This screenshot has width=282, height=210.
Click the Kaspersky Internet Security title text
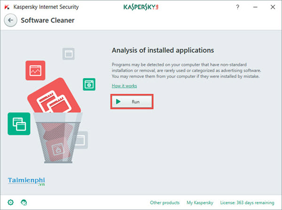(x=46, y=7)
